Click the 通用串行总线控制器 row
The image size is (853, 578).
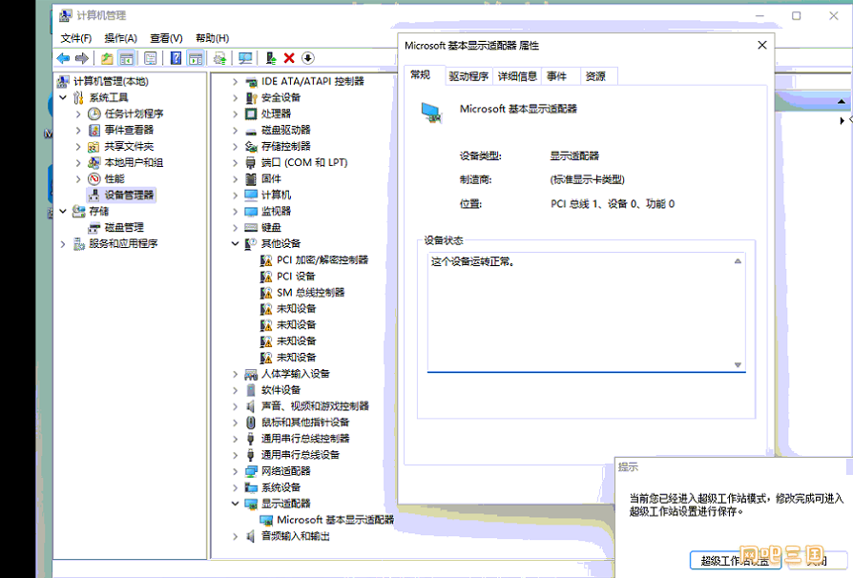[305, 439]
